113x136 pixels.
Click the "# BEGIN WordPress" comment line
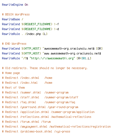16,14
